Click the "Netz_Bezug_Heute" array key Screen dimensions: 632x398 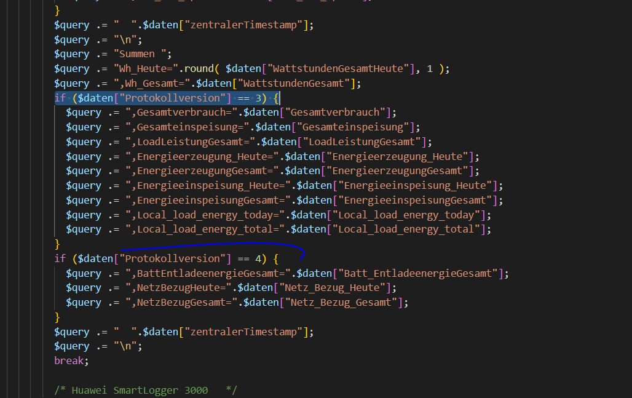[x=336, y=288]
